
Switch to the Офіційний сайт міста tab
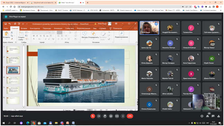tap(44, 2)
